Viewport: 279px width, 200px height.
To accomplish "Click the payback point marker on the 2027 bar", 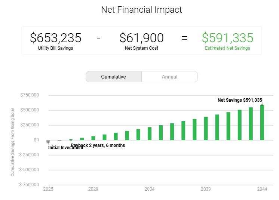I will click(x=71, y=140).
